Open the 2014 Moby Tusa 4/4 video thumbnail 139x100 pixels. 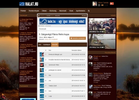[102, 26]
